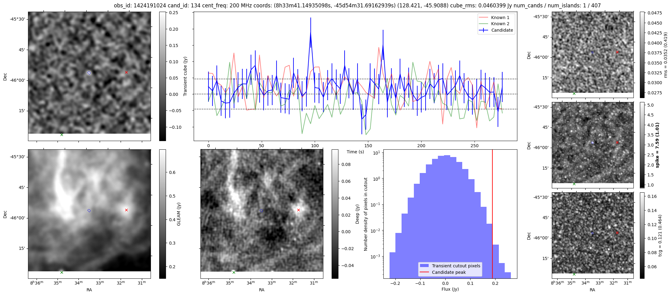Select the blue candidate marker in the spike map
The height and width of the screenshot is (295, 671).
point(592,143)
